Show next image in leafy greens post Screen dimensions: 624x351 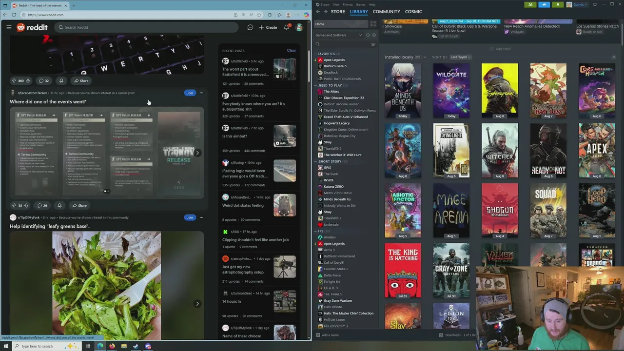click(x=197, y=304)
